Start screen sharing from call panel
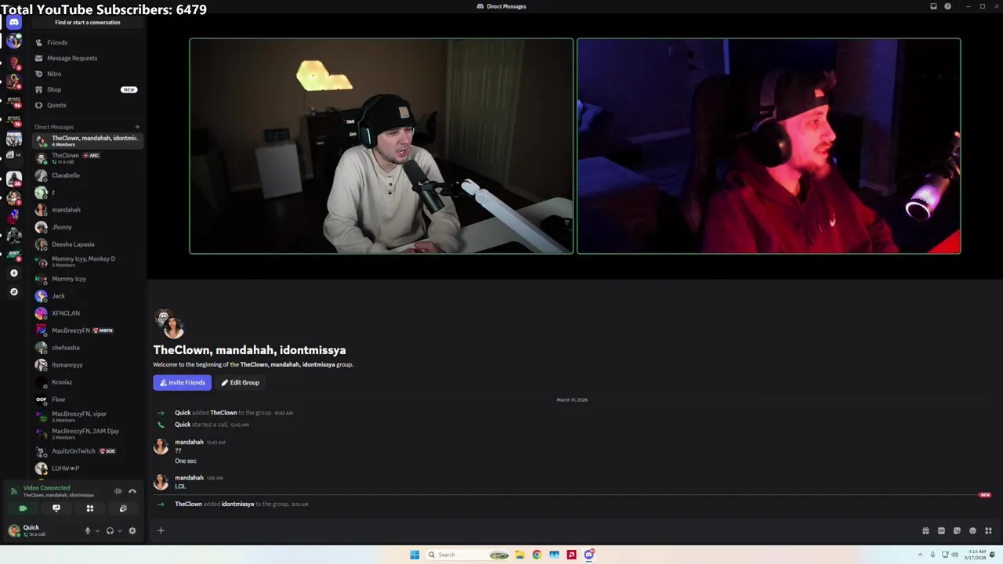The image size is (1003, 564). pyautogui.click(x=56, y=508)
